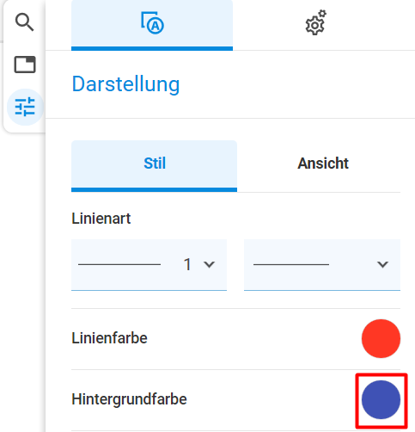Select the sliders adjustment icon in the sidebar
The width and height of the screenshot is (415, 432).
(x=25, y=107)
